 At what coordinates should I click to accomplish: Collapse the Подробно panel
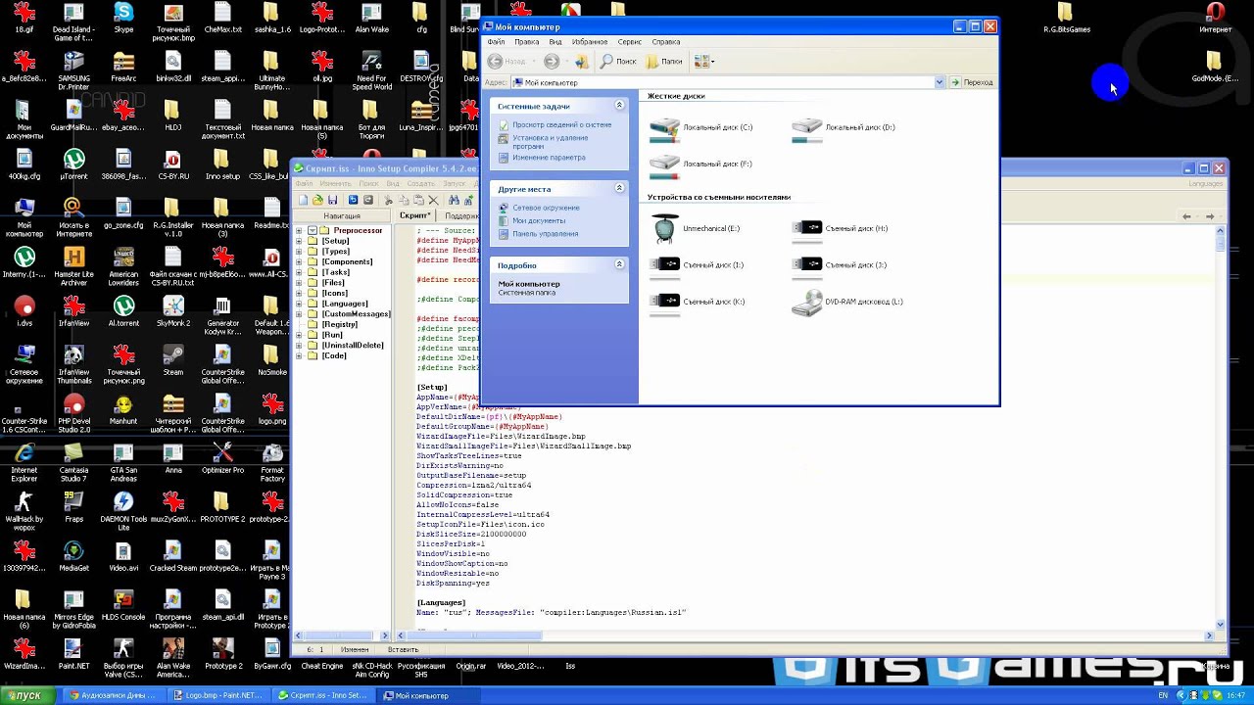tap(619, 264)
